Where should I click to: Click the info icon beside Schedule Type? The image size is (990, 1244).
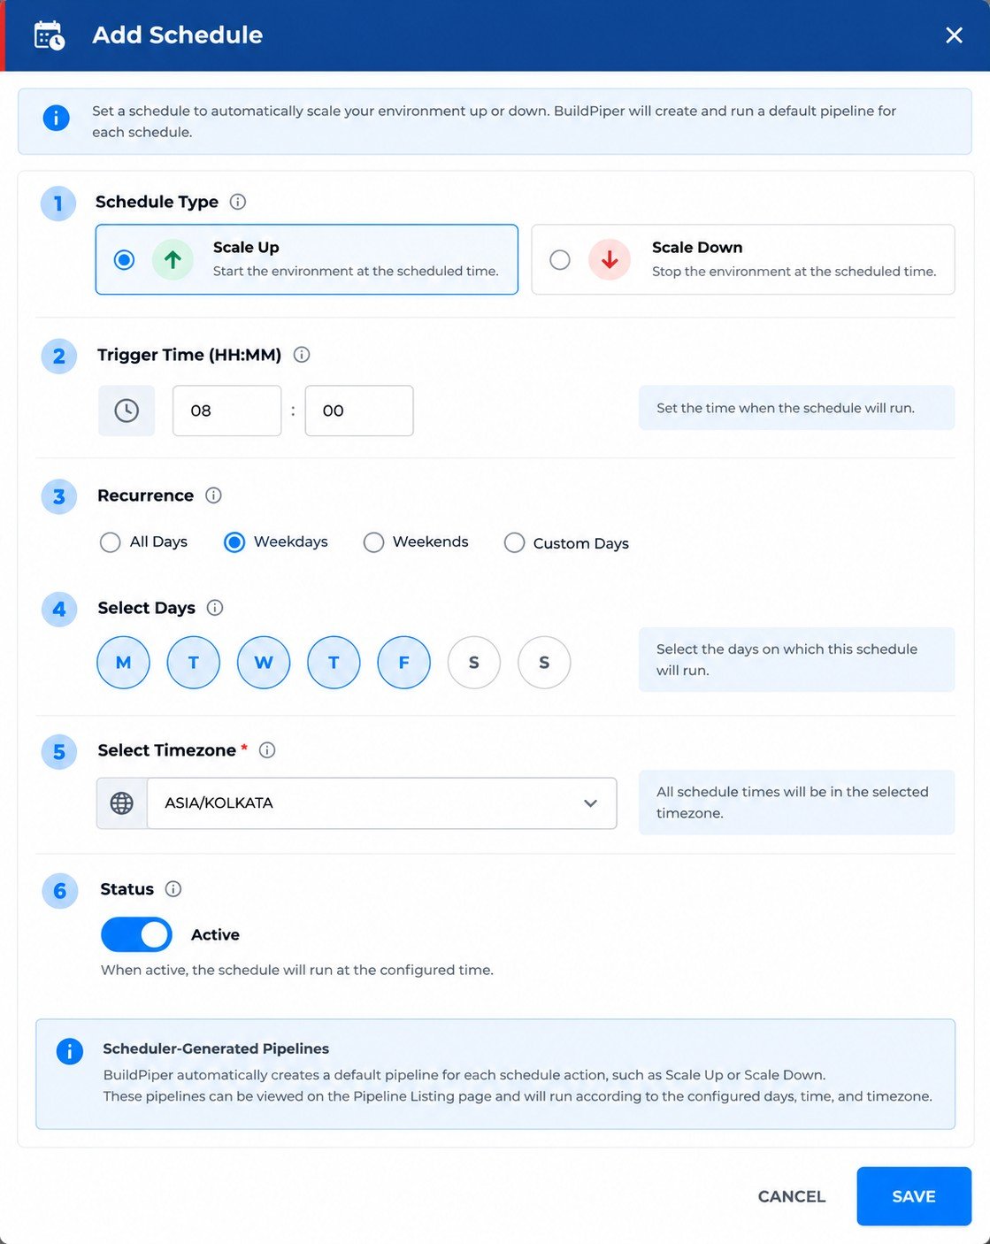(x=238, y=202)
